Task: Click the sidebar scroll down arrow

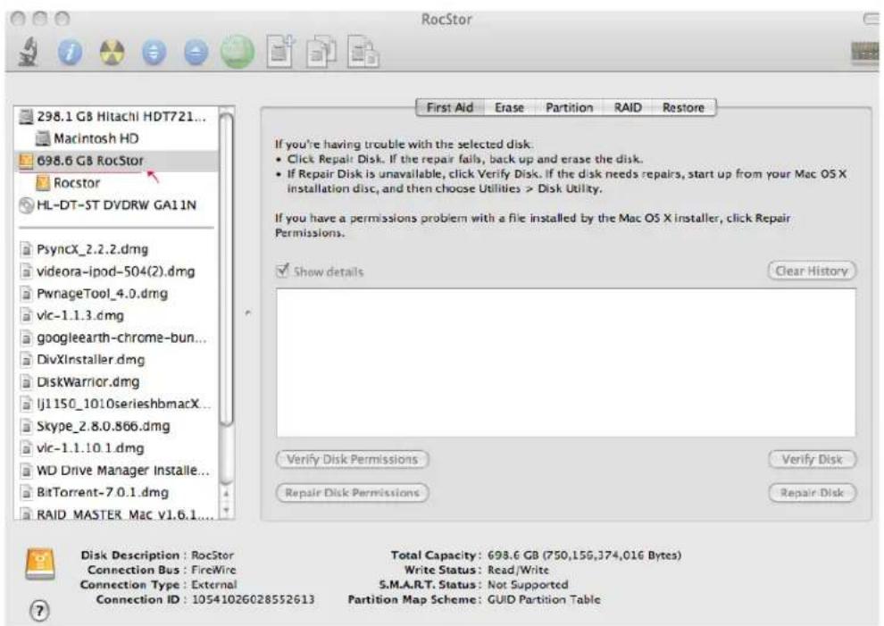Action: point(226,511)
